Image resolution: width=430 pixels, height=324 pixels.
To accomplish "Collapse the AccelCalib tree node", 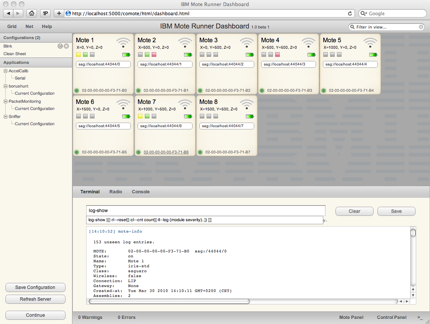I will [5, 71].
